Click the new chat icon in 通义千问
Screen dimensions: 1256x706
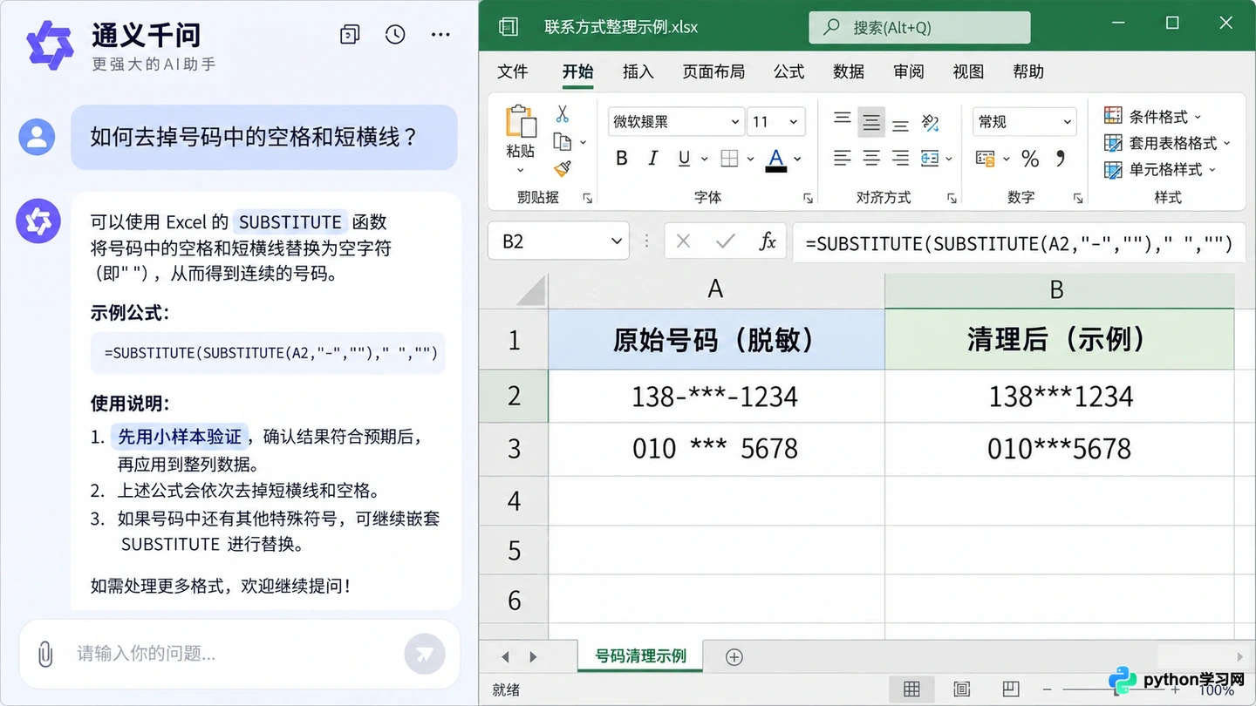[350, 35]
